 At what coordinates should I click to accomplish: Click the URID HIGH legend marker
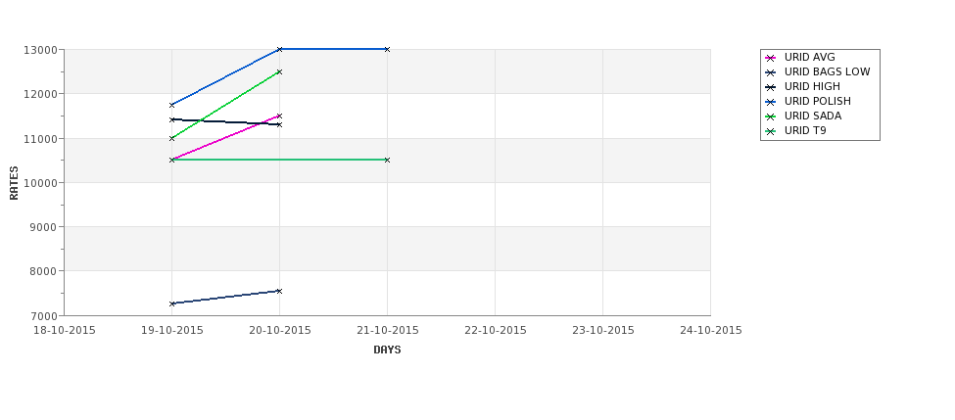coord(771,87)
